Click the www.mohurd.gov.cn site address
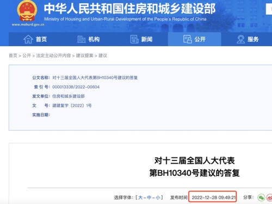Image resolution: width=272 pixels, height=204 pixels. click(28, 24)
